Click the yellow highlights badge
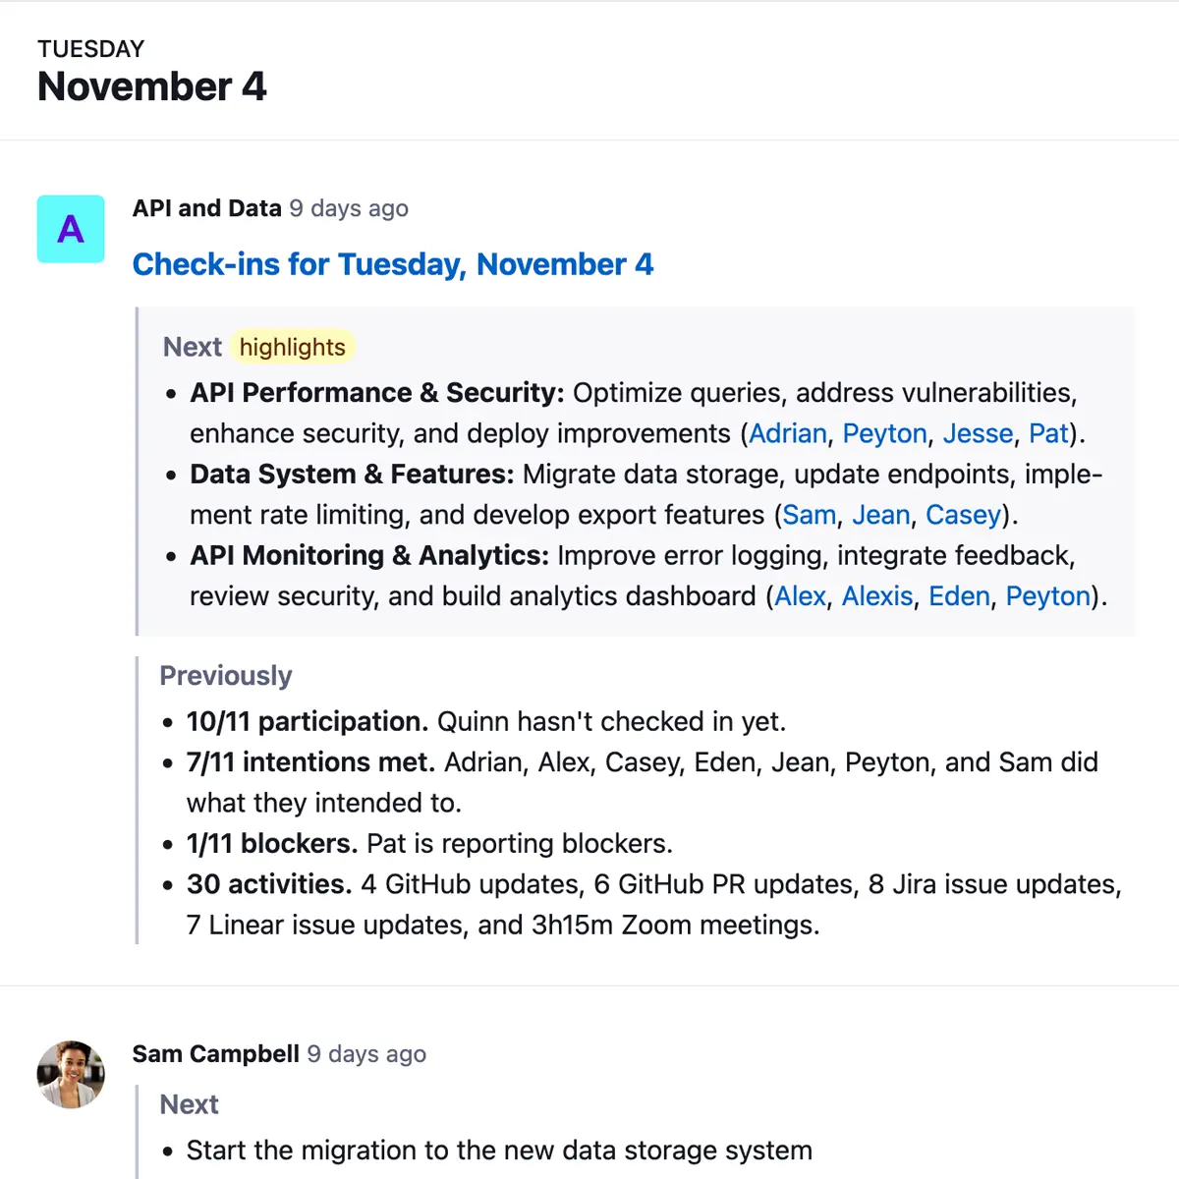The width and height of the screenshot is (1179, 1179). 293,346
